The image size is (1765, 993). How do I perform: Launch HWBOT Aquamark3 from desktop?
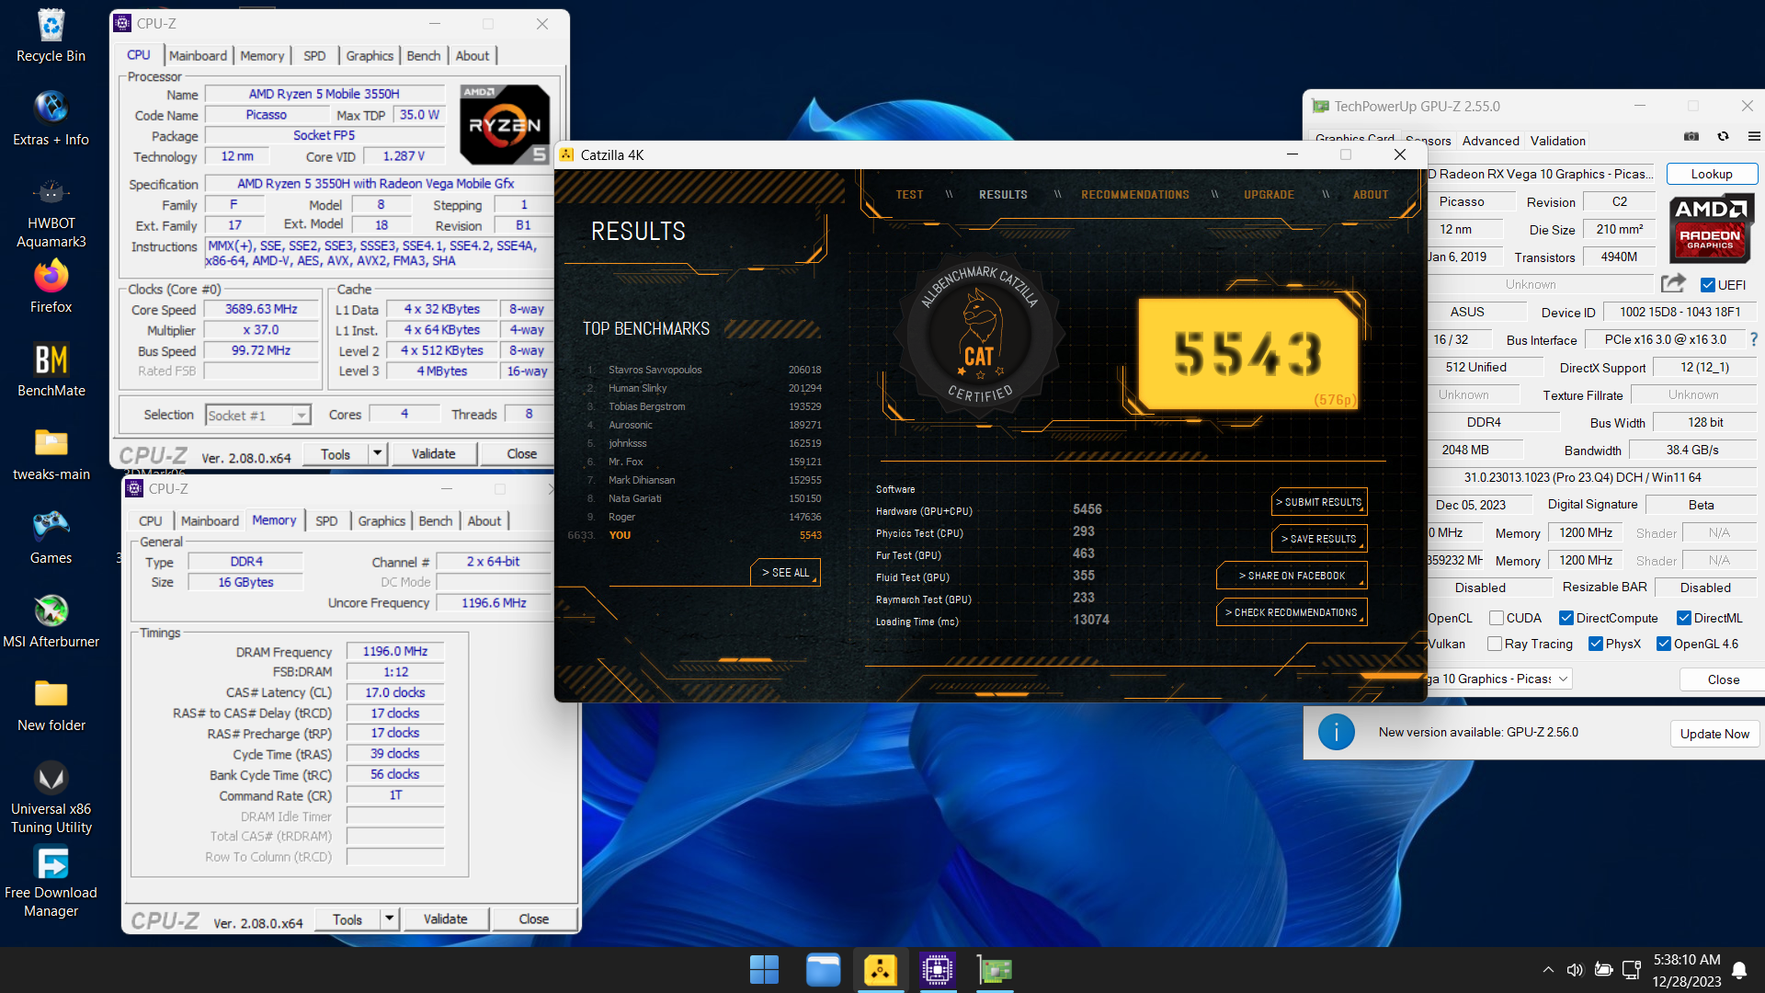(x=51, y=211)
